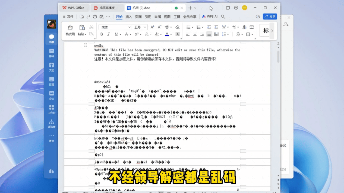
Task: Open Calendar (日程) in left sidebar
Action: click(x=51, y=81)
